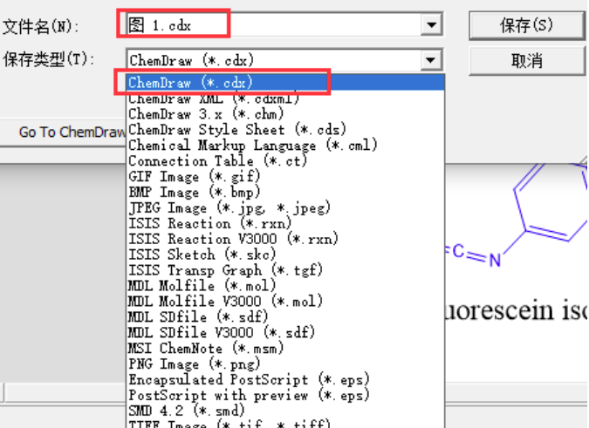Select ChemDraw (*.cdx) highlighted list option
This screenshot has height=428, width=589.
tap(285, 83)
